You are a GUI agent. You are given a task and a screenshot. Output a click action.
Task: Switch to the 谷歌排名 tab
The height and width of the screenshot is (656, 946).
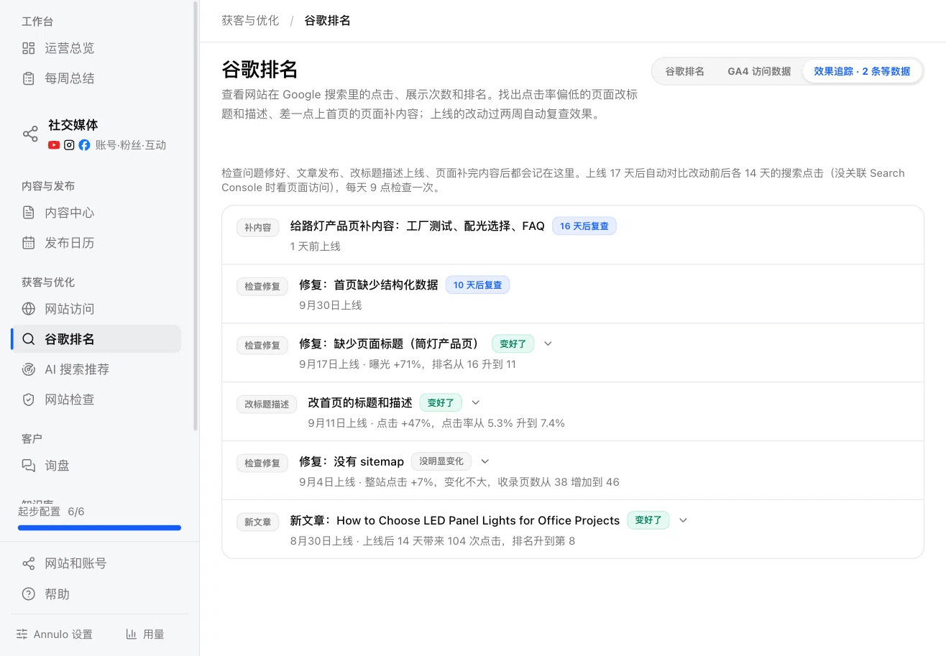pos(684,71)
